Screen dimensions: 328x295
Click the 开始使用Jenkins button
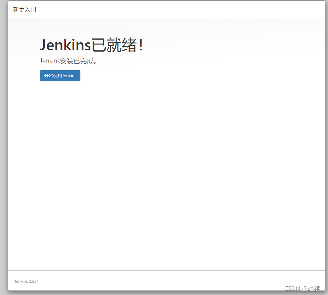point(60,76)
